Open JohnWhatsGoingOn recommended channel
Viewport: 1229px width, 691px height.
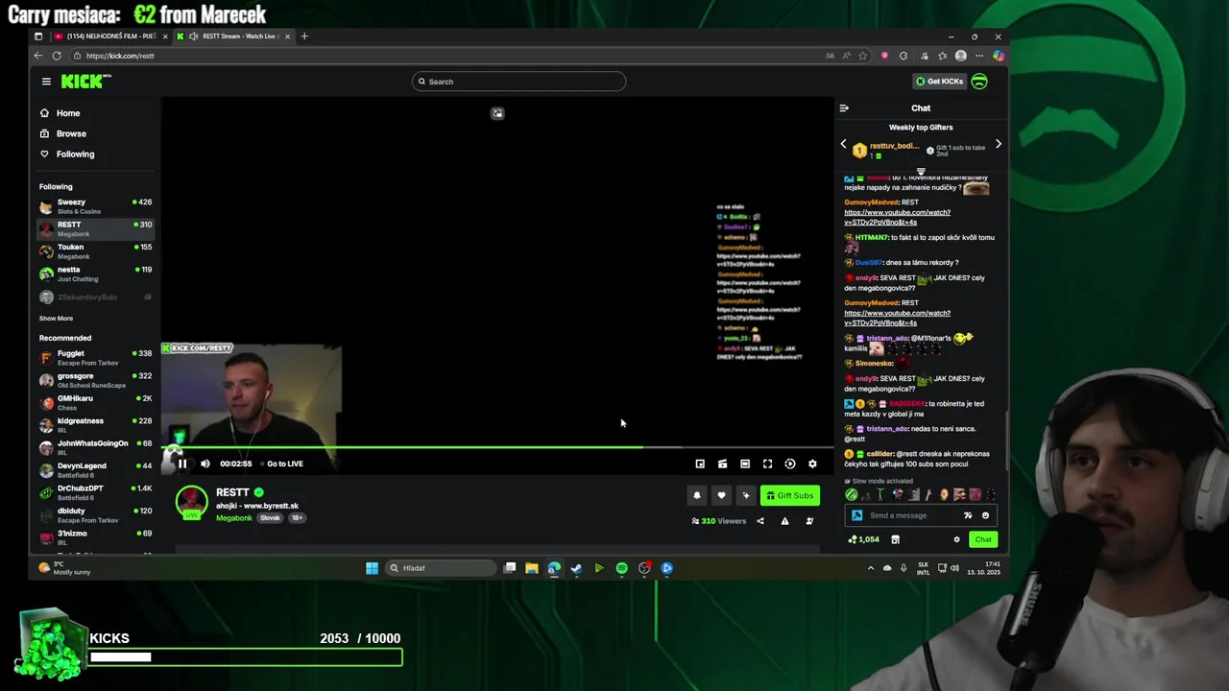pyautogui.click(x=95, y=447)
